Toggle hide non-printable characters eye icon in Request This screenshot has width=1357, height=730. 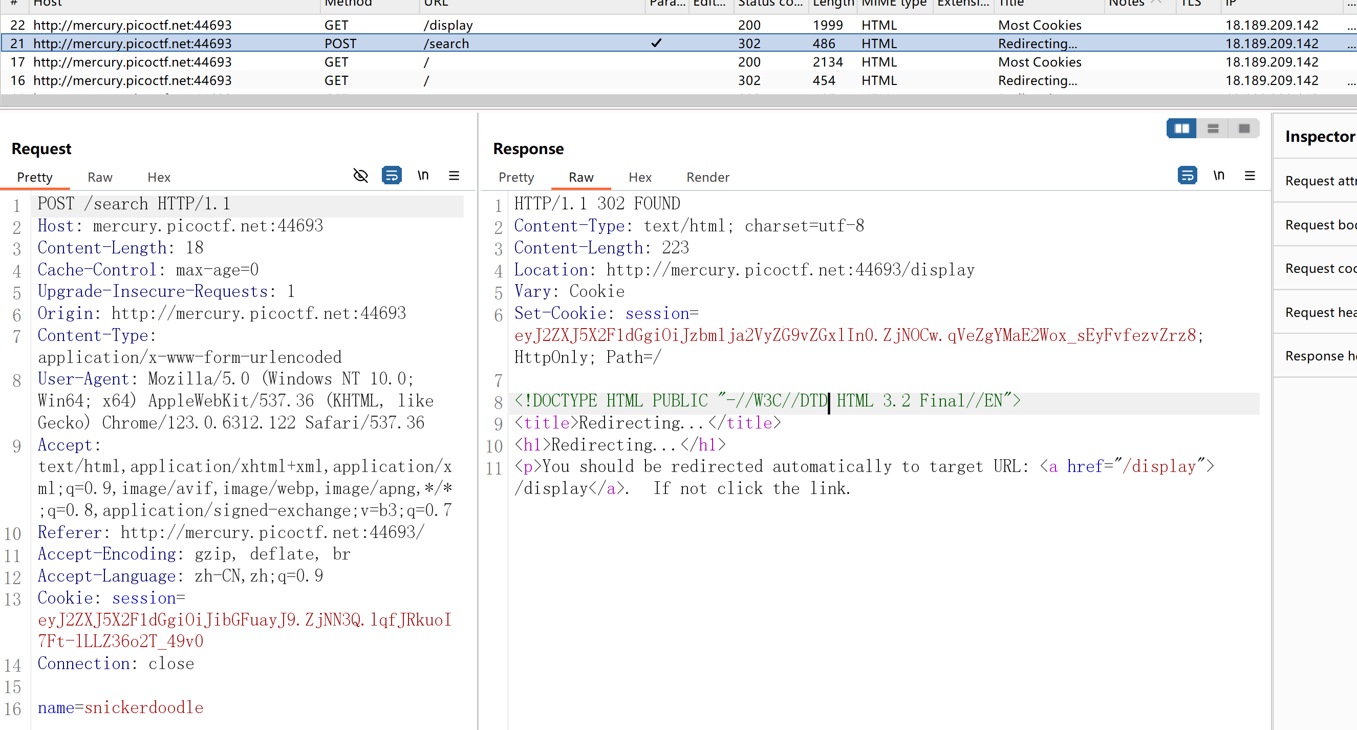[360, 176]
